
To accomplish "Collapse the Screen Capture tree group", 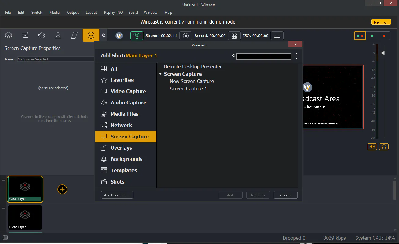I will (x=160, y=74).
